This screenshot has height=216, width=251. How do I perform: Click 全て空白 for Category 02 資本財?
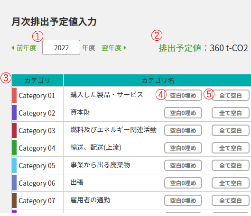(x=231, y=113)
